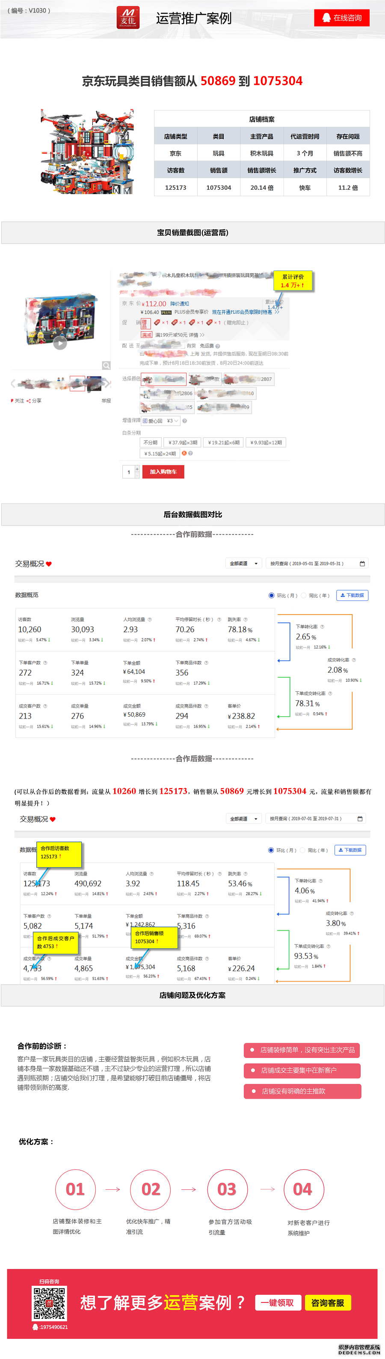Open calendar icon for 2019-05 date range
Viewport: 385px width, 1359px height.
pos(362,564)
